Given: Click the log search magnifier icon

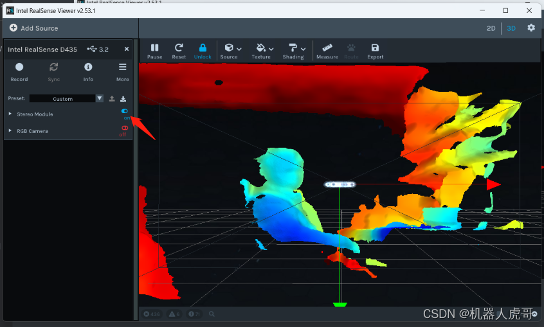Looking at the screenshot, I should [x=212, y=314].
